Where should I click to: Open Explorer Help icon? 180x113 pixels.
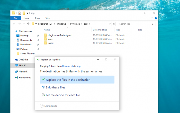[156, 18]
